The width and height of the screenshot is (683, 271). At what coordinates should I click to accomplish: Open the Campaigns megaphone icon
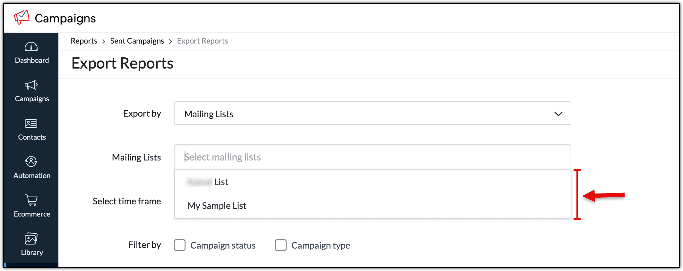click(31, 85)
